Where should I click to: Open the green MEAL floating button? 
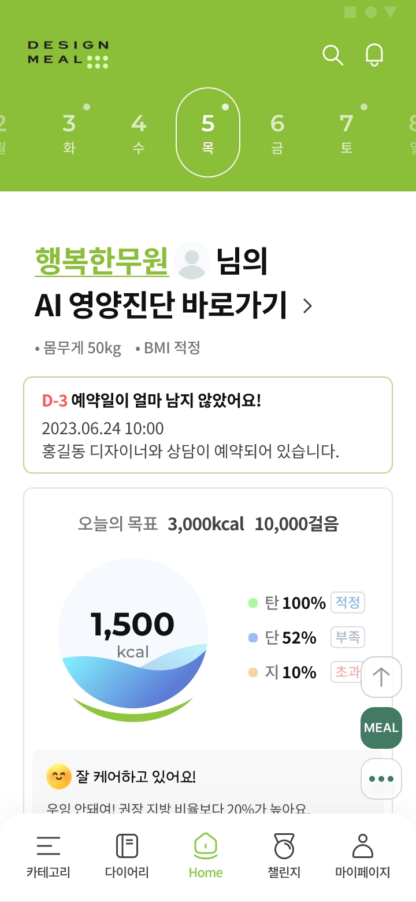click(381, 727)
